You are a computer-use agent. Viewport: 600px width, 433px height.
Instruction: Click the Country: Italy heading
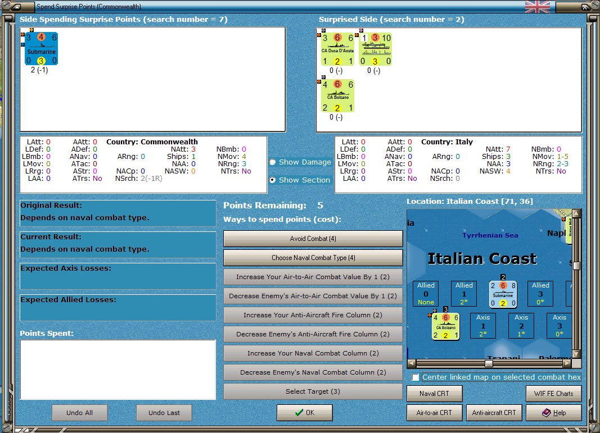[x=447, y=142]
